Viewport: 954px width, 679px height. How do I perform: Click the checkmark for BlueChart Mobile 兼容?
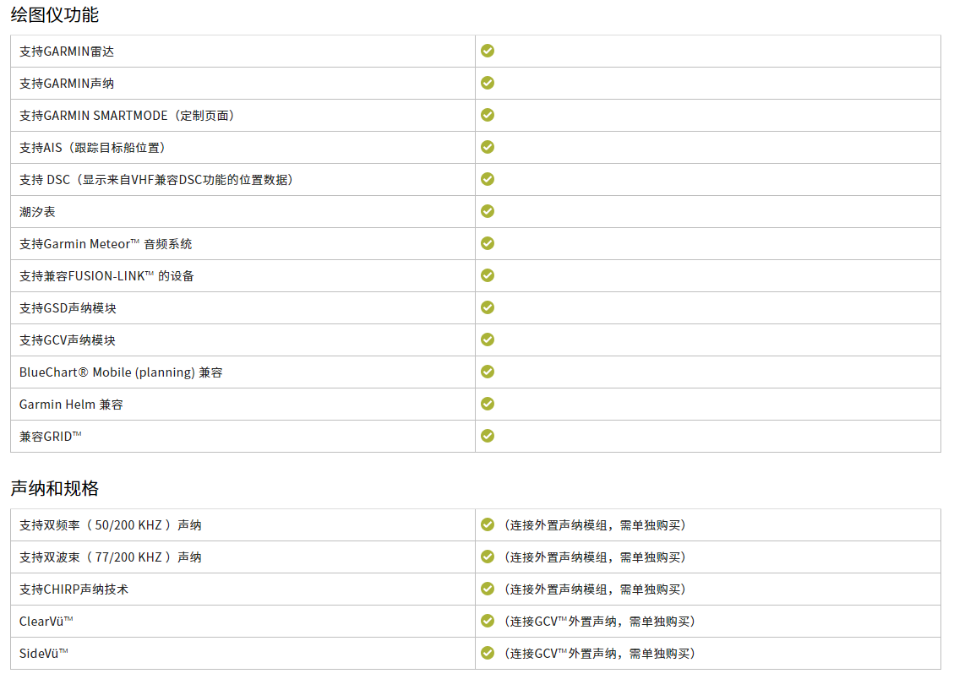(x=488, y=372)
